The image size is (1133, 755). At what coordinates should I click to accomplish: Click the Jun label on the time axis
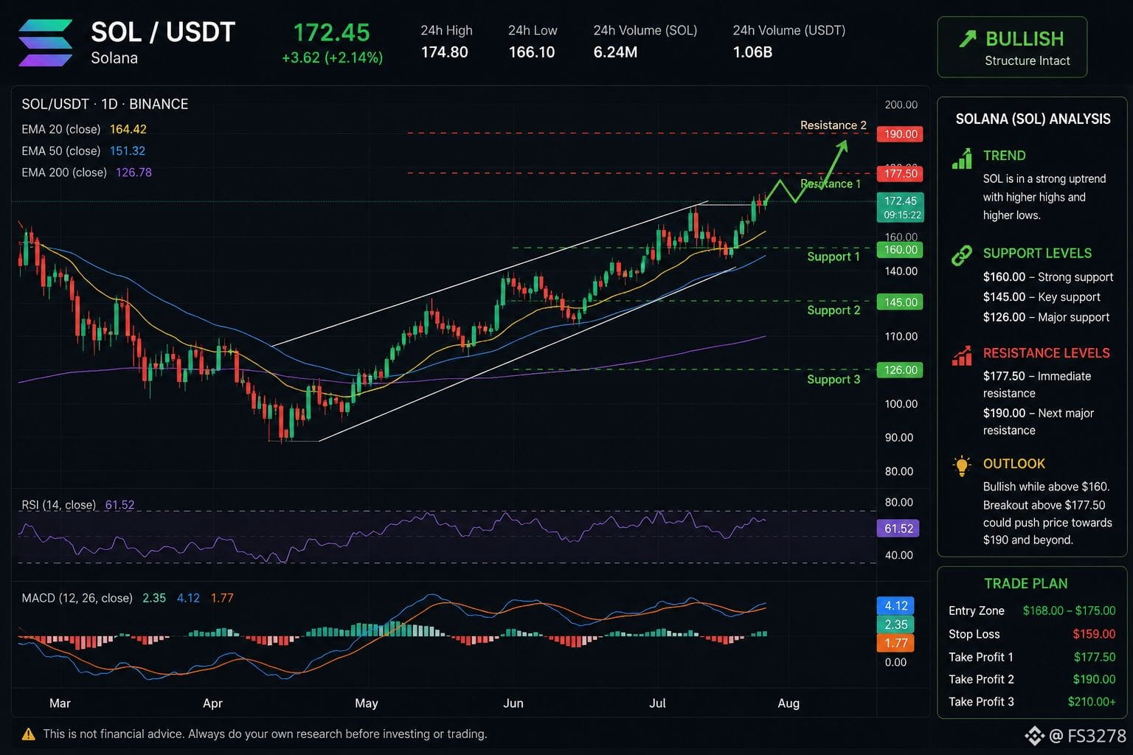[x=513, y=703]
